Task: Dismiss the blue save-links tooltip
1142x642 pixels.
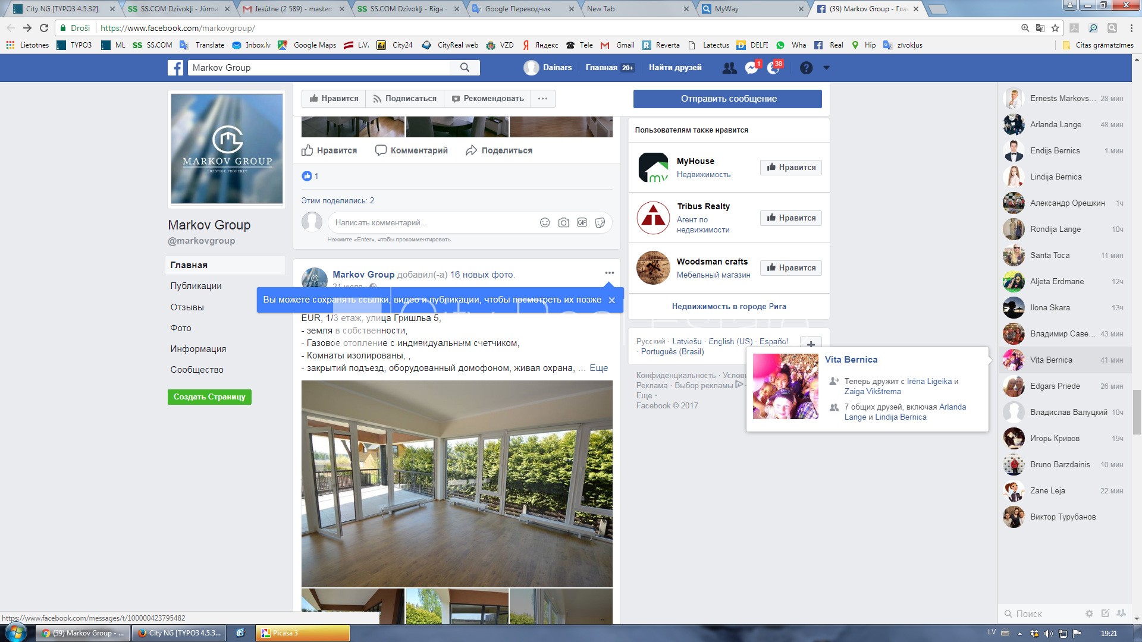Action: 611,300
